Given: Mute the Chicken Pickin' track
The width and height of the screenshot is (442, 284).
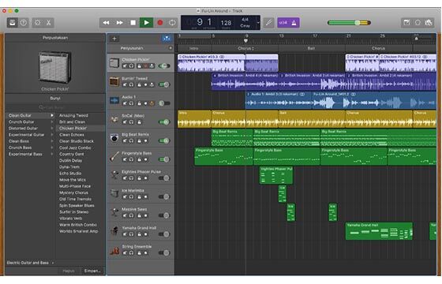Looking at the screenshot, I should [x=125, y=66].
